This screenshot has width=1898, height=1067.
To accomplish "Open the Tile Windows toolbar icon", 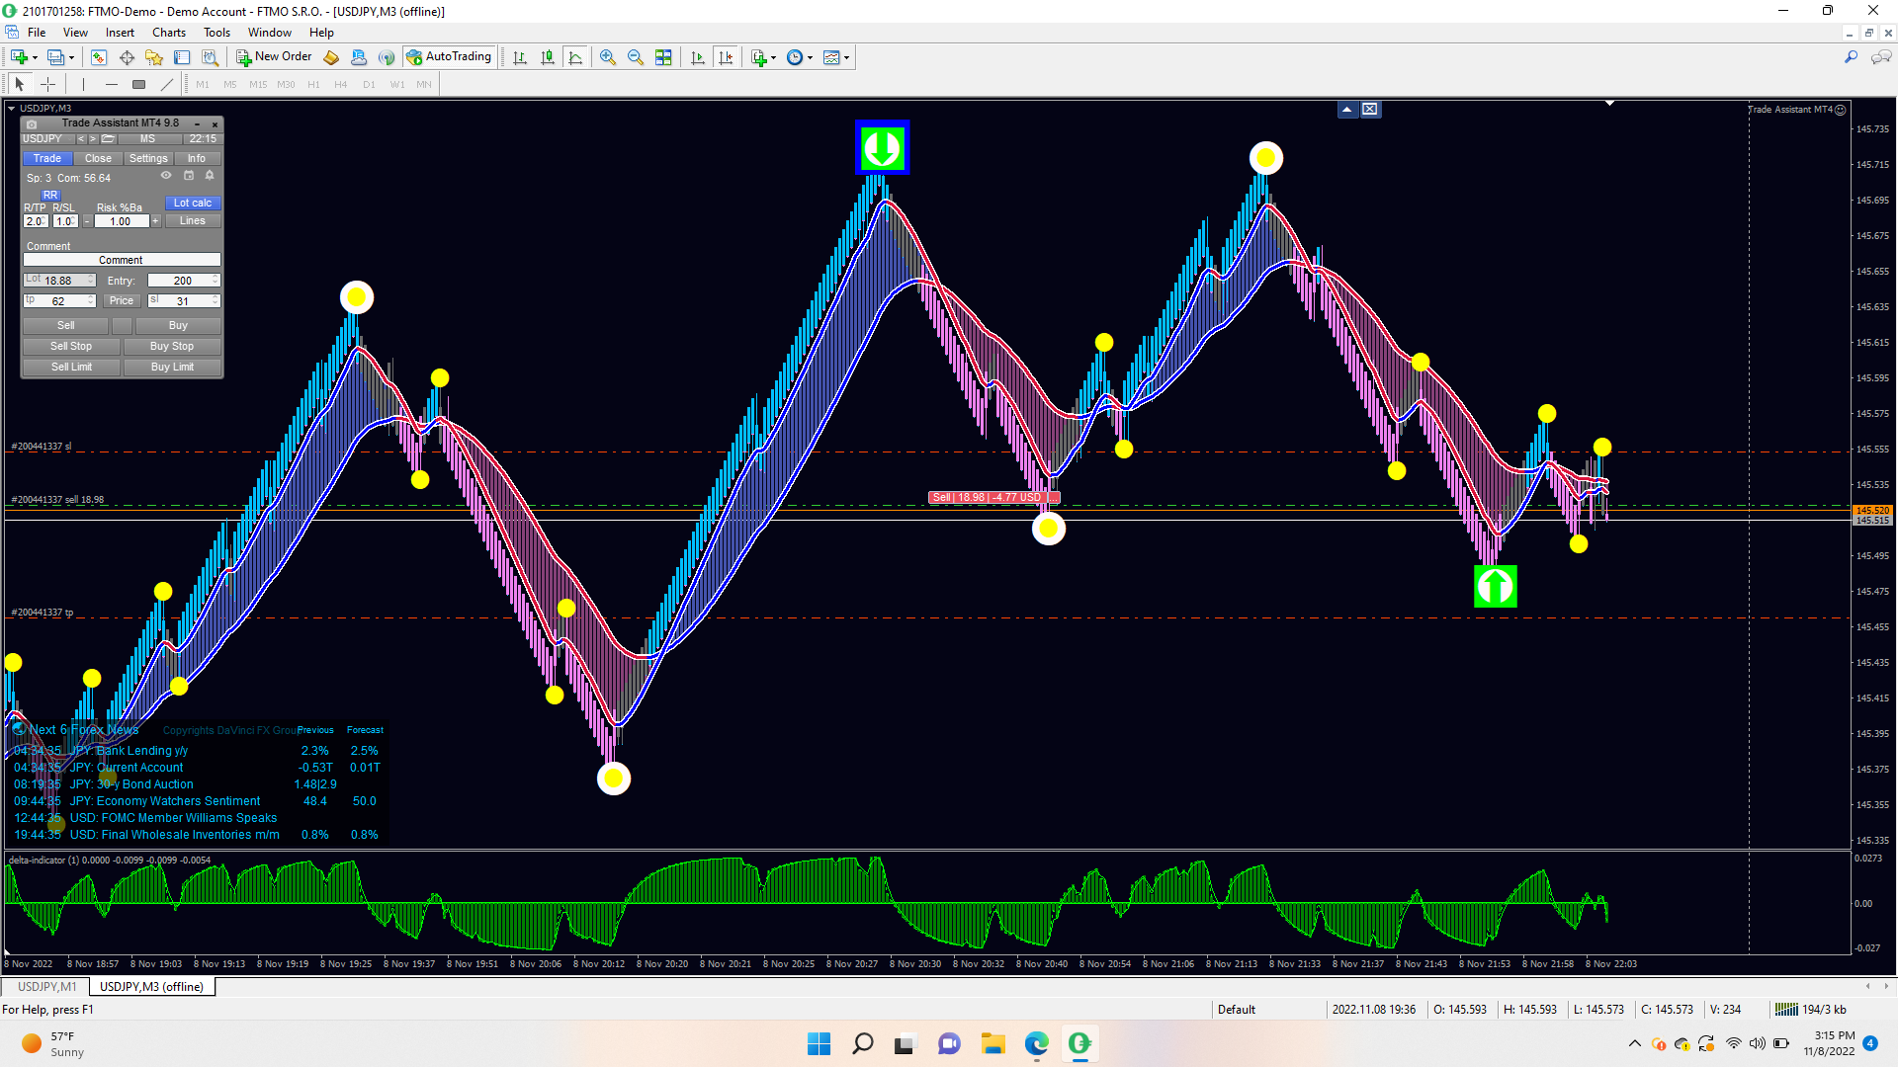I will coord(663,57).
